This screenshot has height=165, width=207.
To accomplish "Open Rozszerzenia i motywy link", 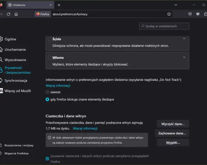I will tap(17, 145).
